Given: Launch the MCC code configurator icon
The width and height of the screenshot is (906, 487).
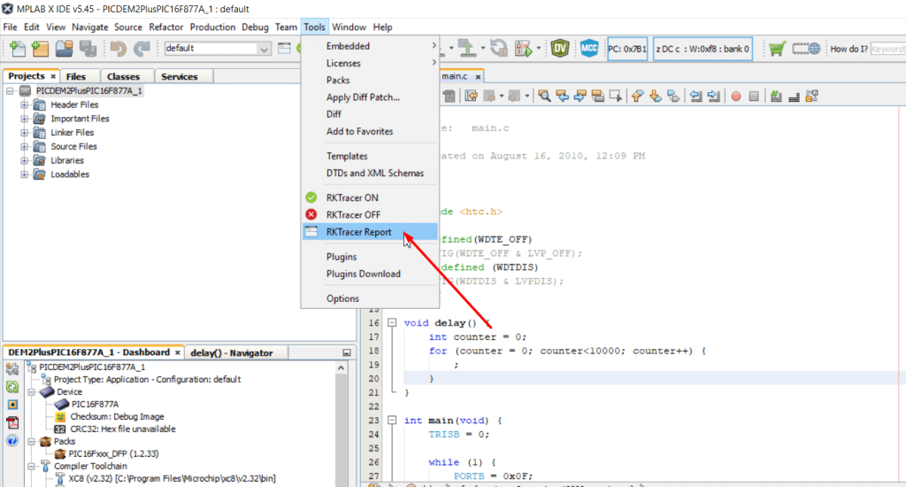Looking at the screenshot, I should 588,49.
